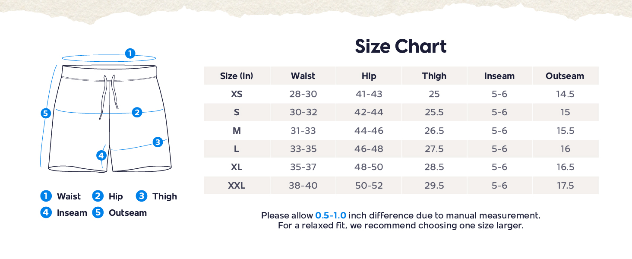The width and height of the screenshot is (632, 259).
Task: Click the legend badge 2 next to Hip
Action: (x=98, y=196)
